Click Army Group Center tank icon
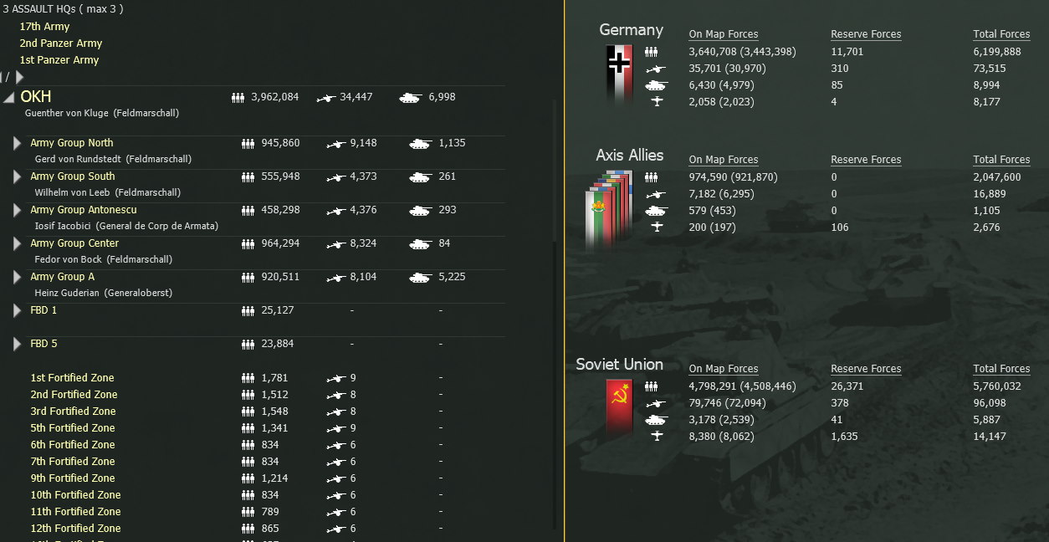The image size is (1049, 542). coord(420,244)
